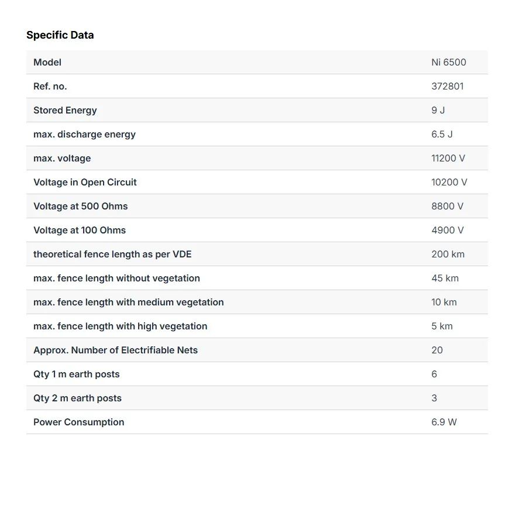Image resolution: width=509 pixels, height=509 pixels.
Task: Select the 6.5 J discharge energy value
Action: 442,134
